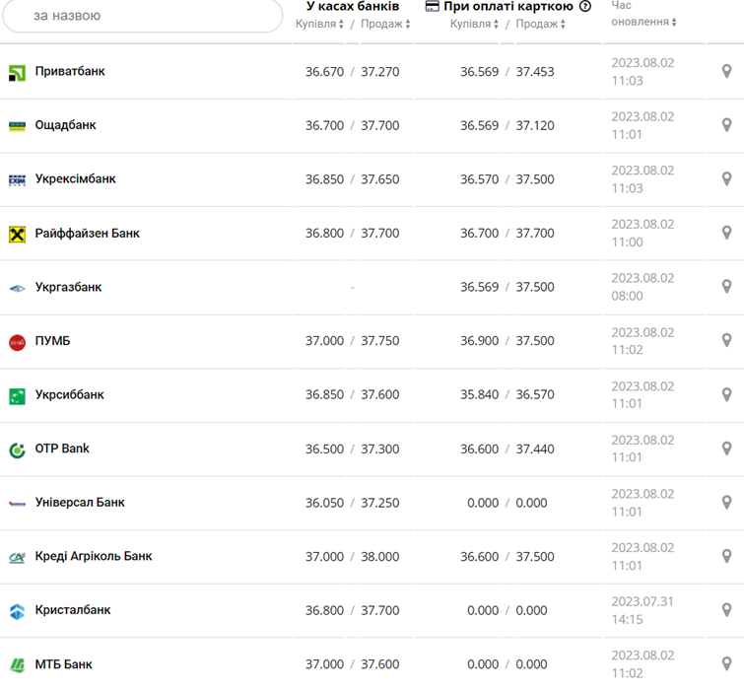Show ПУМБ branches via pin icon
The width and height of the screenshot is (744, 691).
click(x=727, y=340)
